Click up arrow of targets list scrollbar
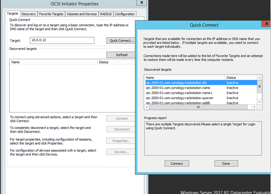 click(259, 78)
